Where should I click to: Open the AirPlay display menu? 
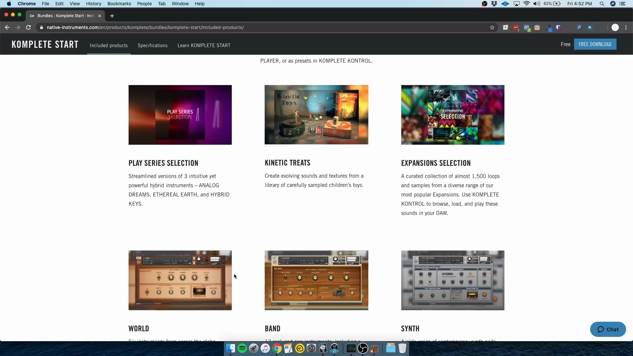click(x=517, y=4)
